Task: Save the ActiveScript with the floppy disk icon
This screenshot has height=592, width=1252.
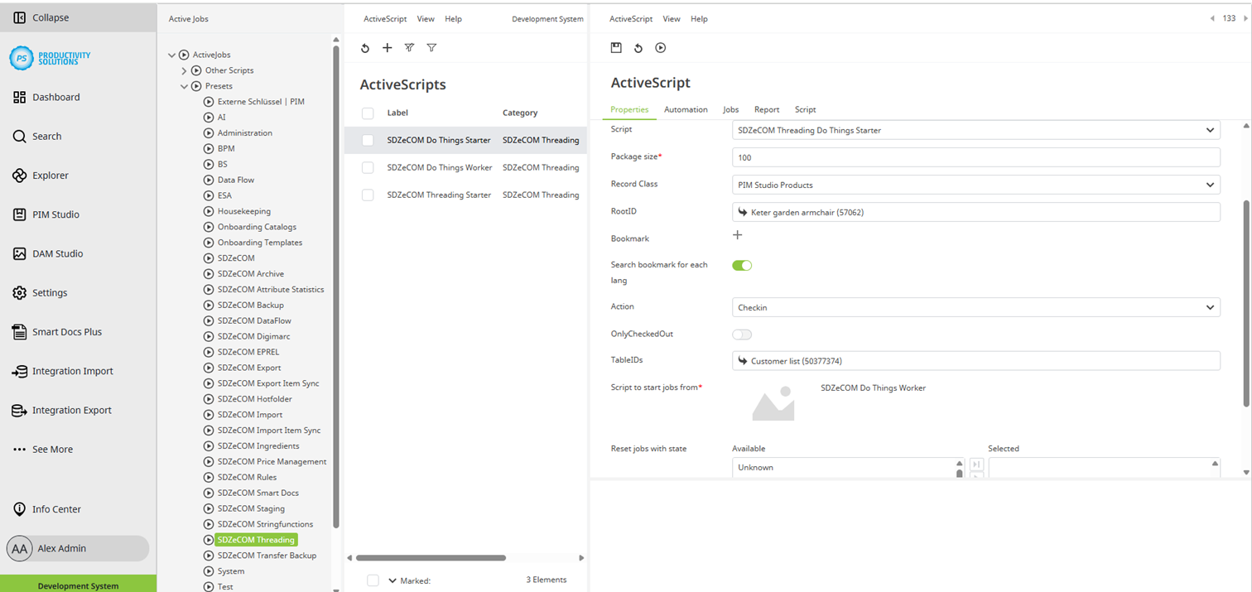Action: (x=616, y=47)
